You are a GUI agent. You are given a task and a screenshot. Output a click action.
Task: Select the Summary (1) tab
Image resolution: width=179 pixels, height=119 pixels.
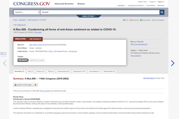19,71
